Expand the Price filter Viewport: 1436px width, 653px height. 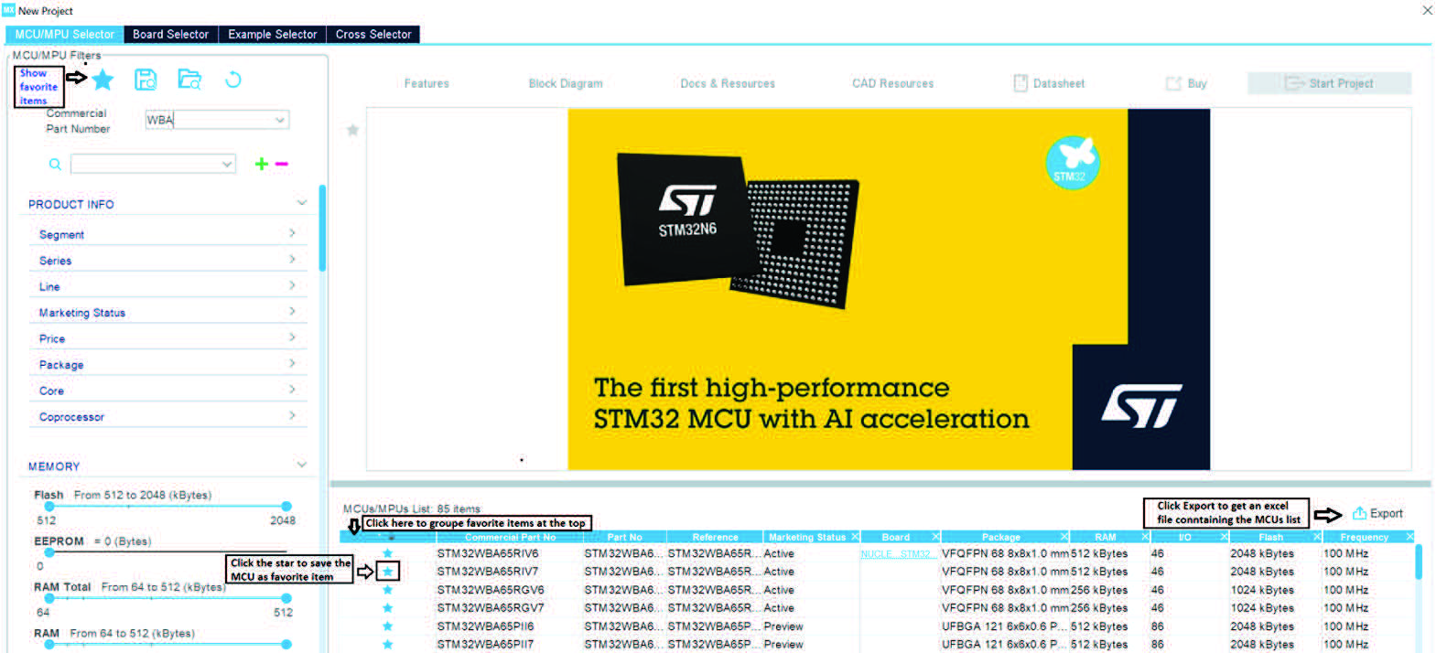tap(292, 338)
